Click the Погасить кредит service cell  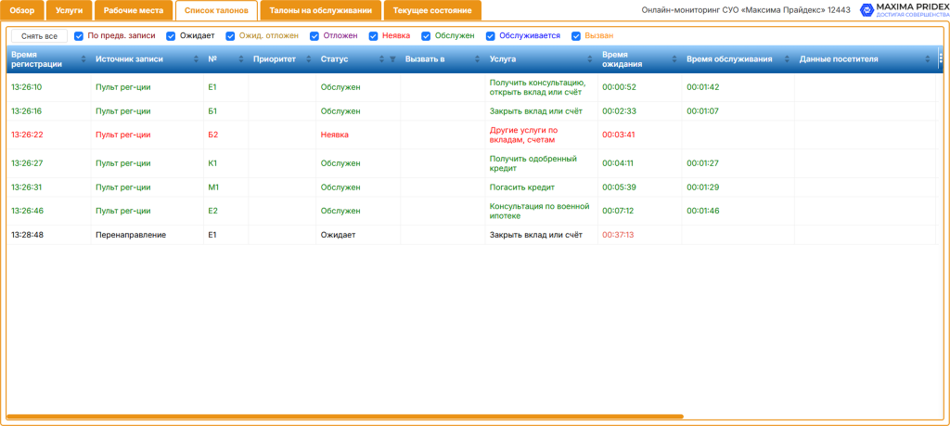(541, 187)
